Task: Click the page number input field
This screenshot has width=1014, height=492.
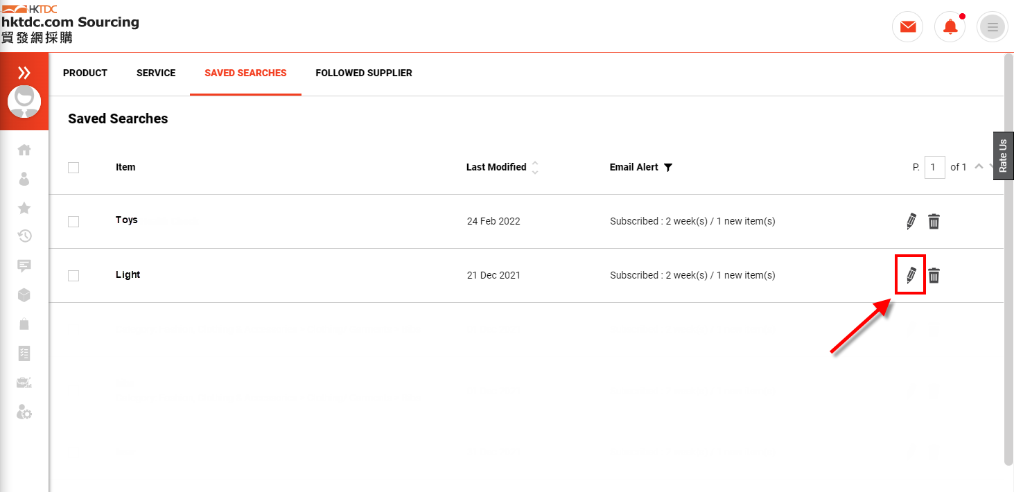Action: click(x=934, y=167)
